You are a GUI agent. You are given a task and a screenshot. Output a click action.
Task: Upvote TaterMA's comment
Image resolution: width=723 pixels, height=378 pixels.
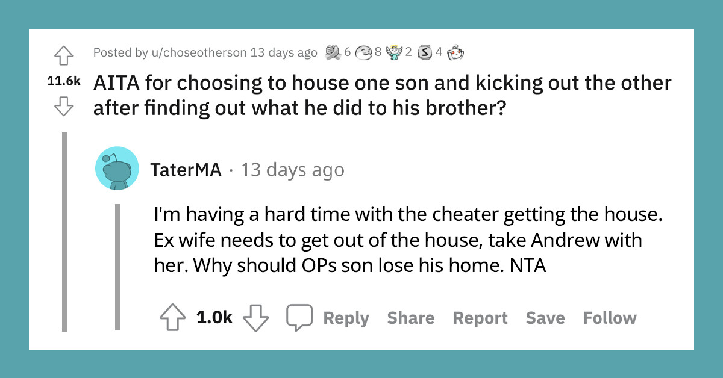[174, 317]
